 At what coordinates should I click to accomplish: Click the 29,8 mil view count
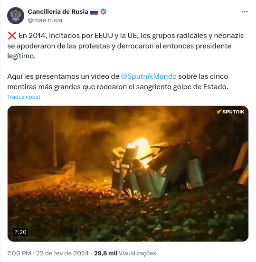pyautogui.click(x=105, y=253)
